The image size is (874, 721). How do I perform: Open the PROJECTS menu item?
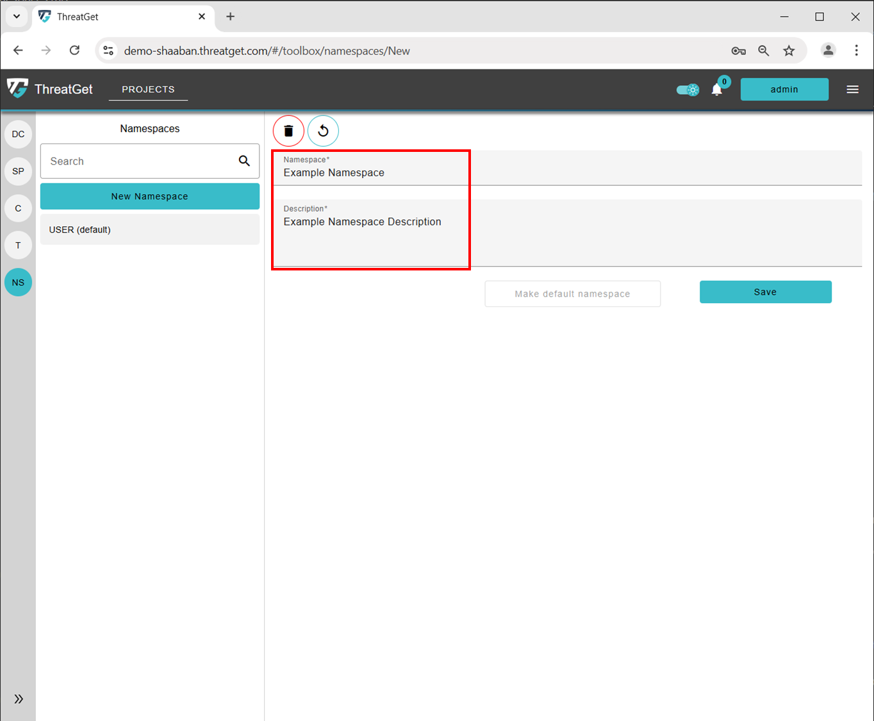(x=148, y=89)
